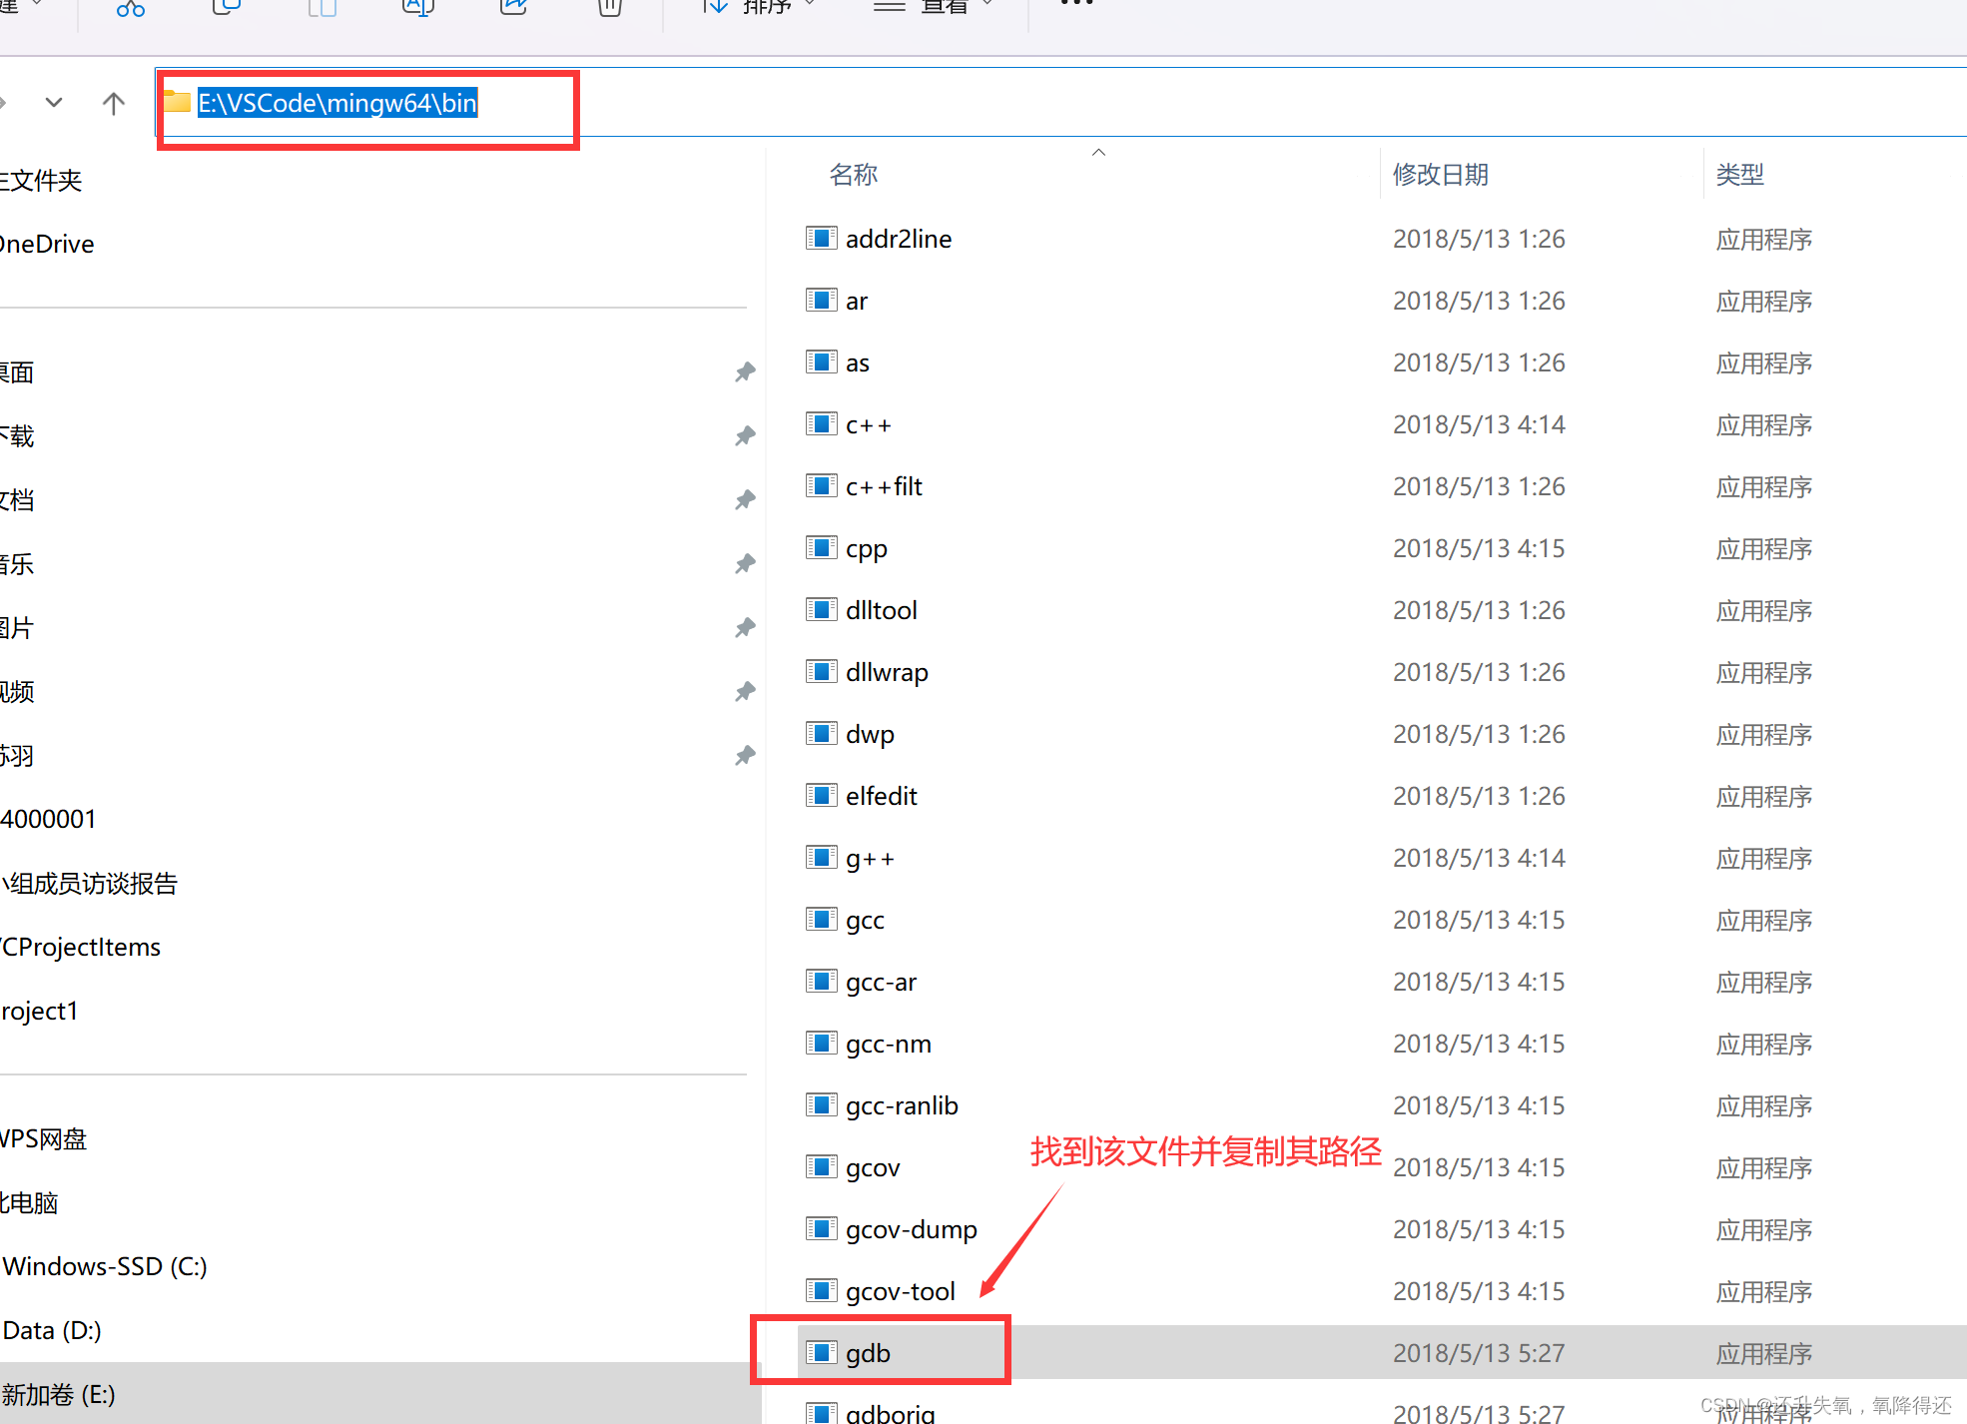
Task: Select the g++ application file
Action: [x=870, y=859]
